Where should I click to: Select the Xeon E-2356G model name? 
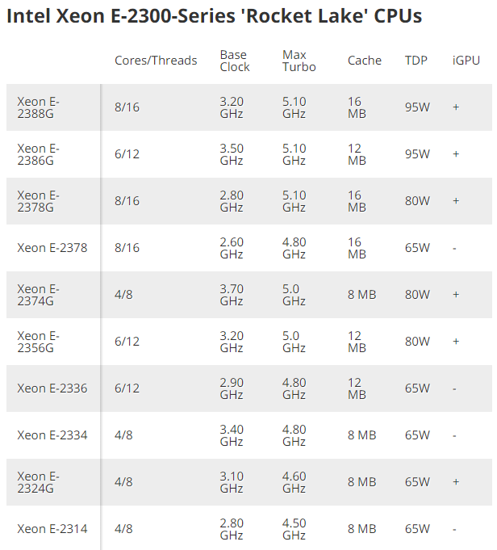coord(39,342)
